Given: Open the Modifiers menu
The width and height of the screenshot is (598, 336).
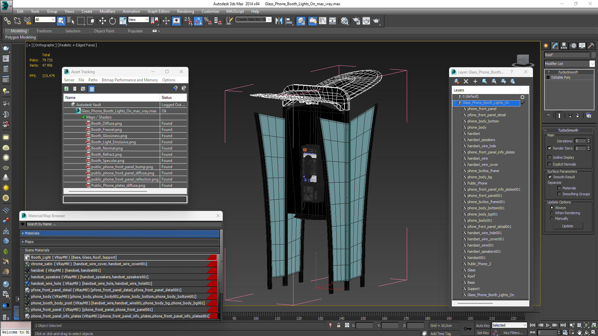Looking at the screenshot, I should pos(107,11).
